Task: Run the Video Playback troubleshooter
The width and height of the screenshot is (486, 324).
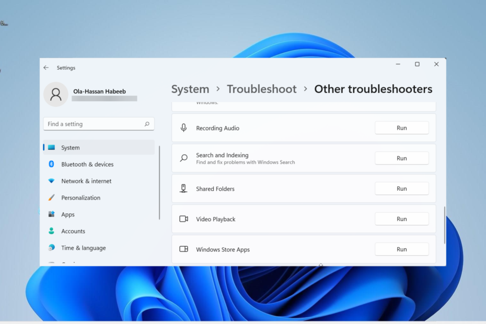Action: pos(402,219)
